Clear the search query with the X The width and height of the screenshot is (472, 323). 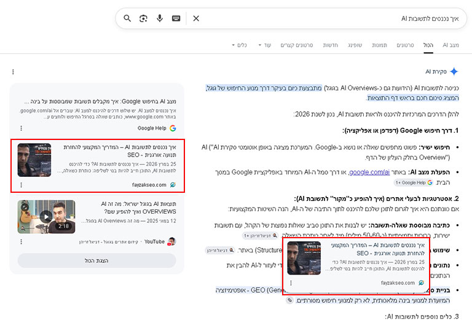[x=196, y=18]
